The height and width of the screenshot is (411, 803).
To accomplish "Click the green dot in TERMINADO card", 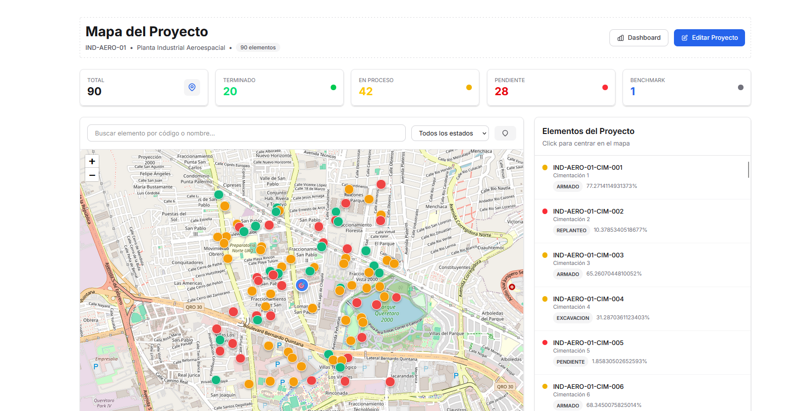I will pyautogui.click(x=333, y=88).
